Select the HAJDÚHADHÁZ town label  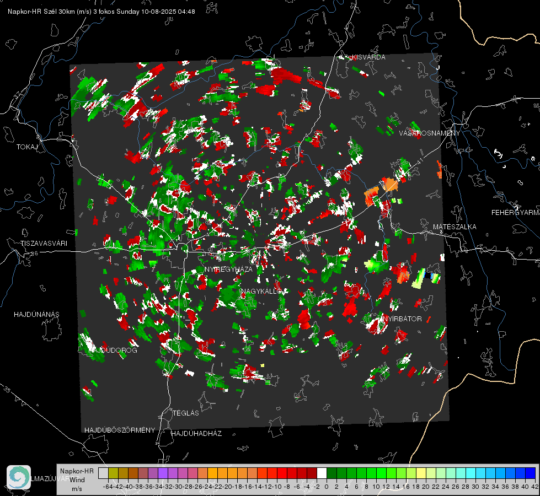click(196, 433)
